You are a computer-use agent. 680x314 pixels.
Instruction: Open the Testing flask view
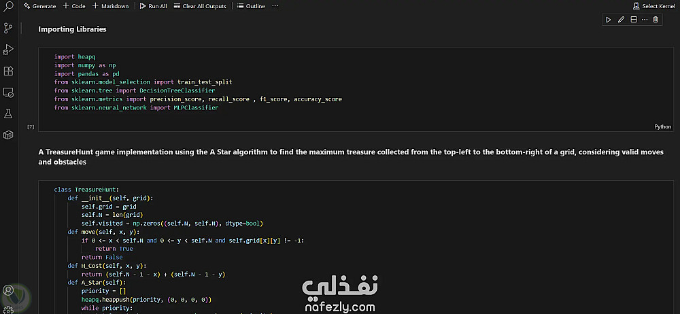pyautogui.click(x=8, y=114)
